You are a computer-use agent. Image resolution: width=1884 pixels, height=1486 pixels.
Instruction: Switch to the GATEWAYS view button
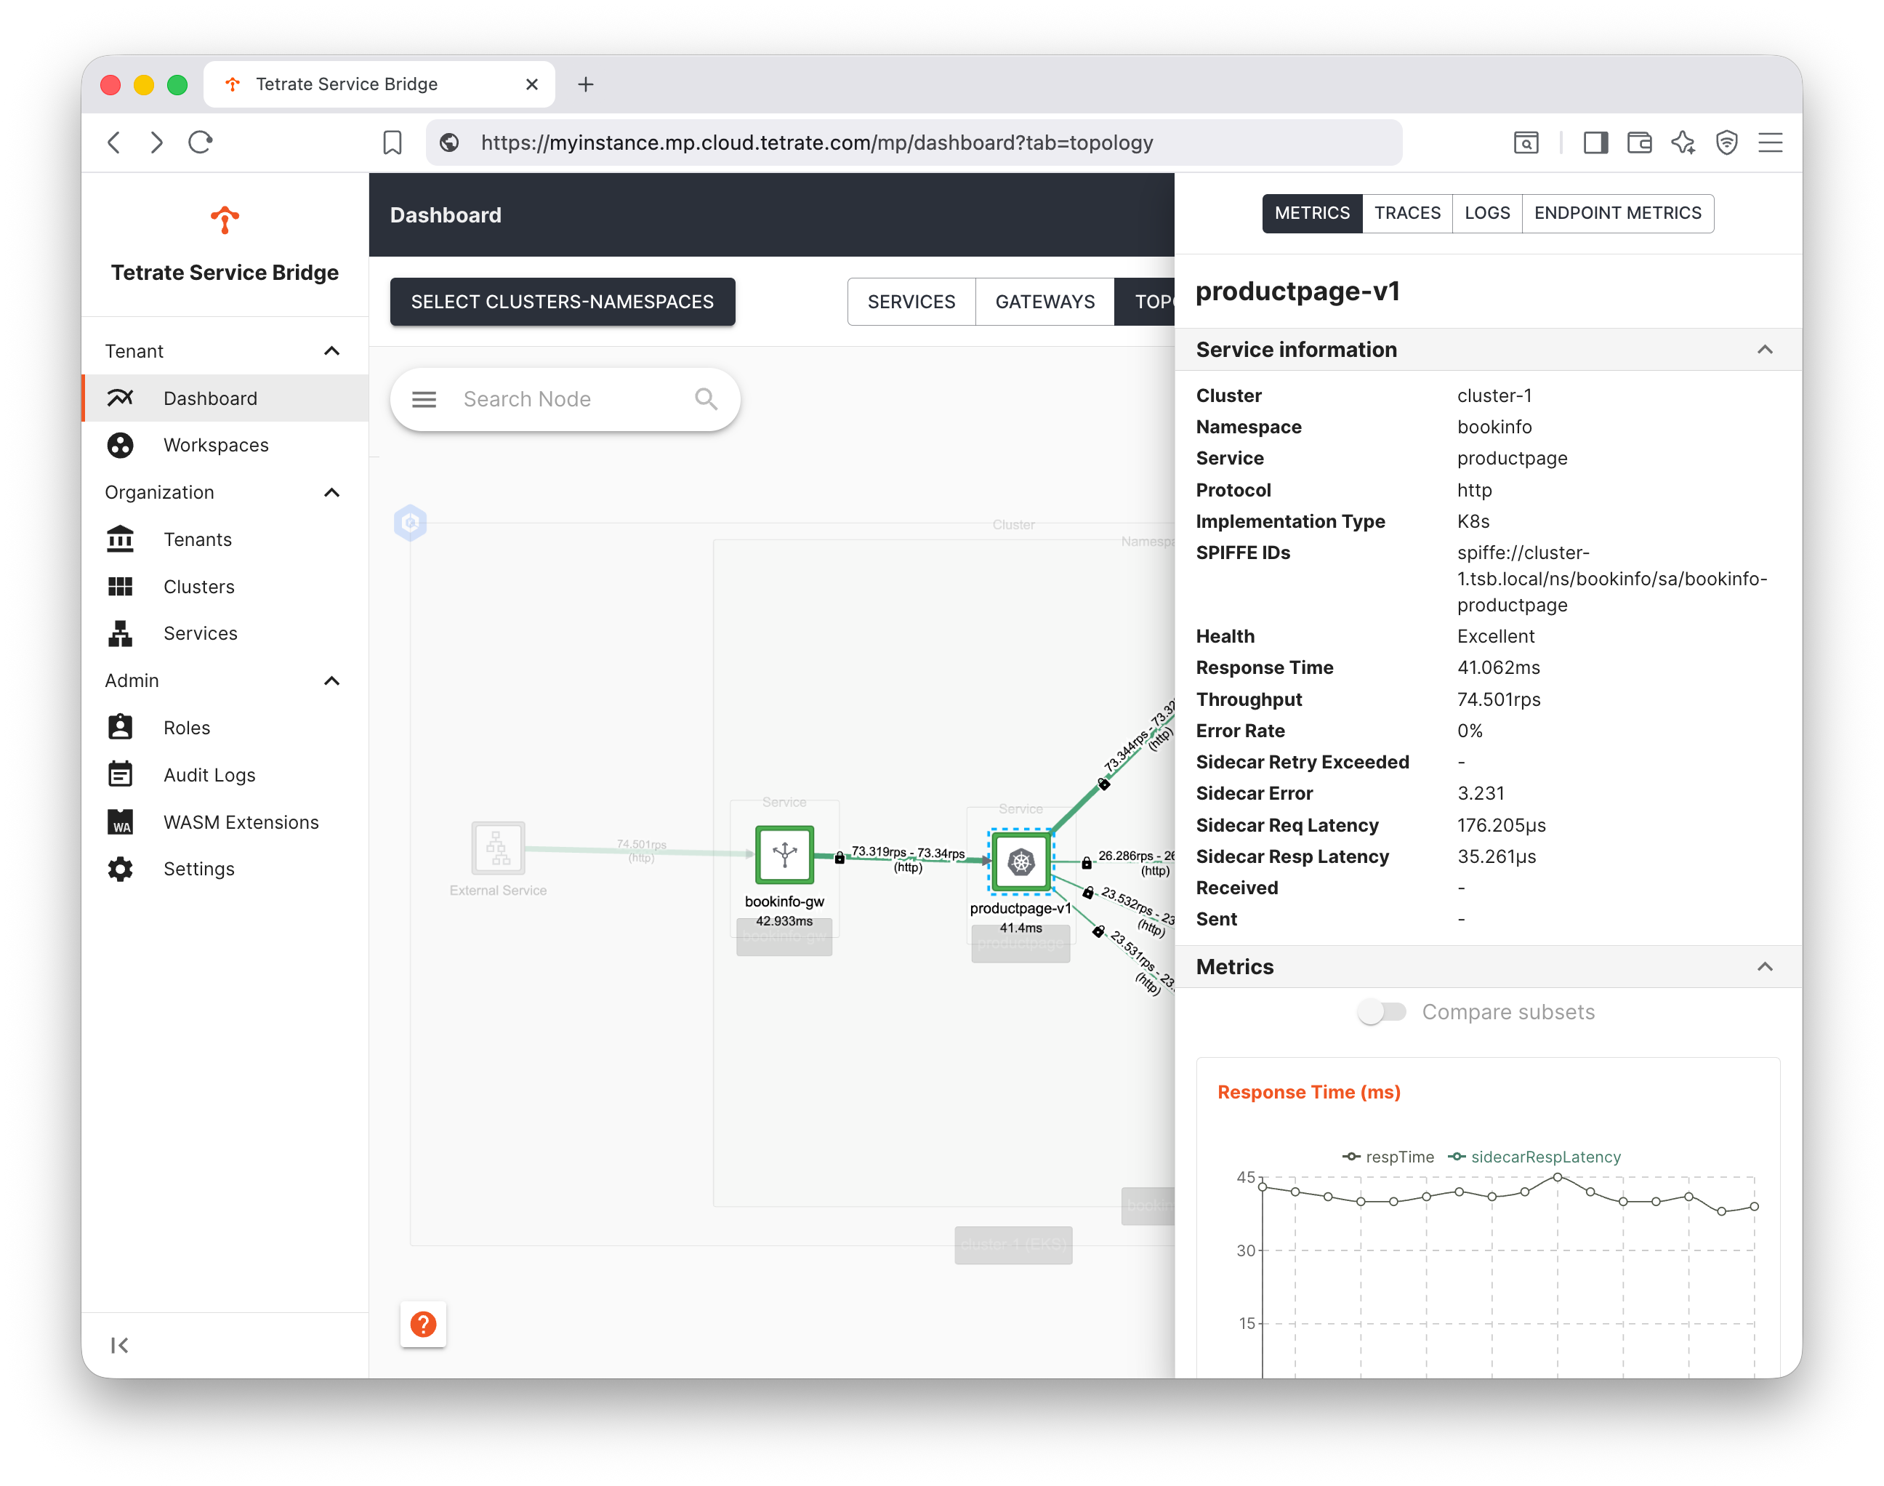pos(1044,302)
